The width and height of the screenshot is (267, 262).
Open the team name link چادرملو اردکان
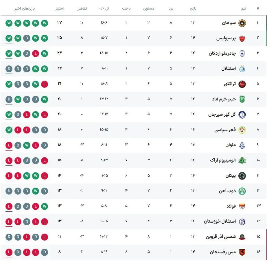222,53
